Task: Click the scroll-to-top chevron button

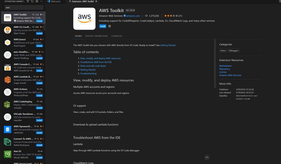Action: pos(207,157)
